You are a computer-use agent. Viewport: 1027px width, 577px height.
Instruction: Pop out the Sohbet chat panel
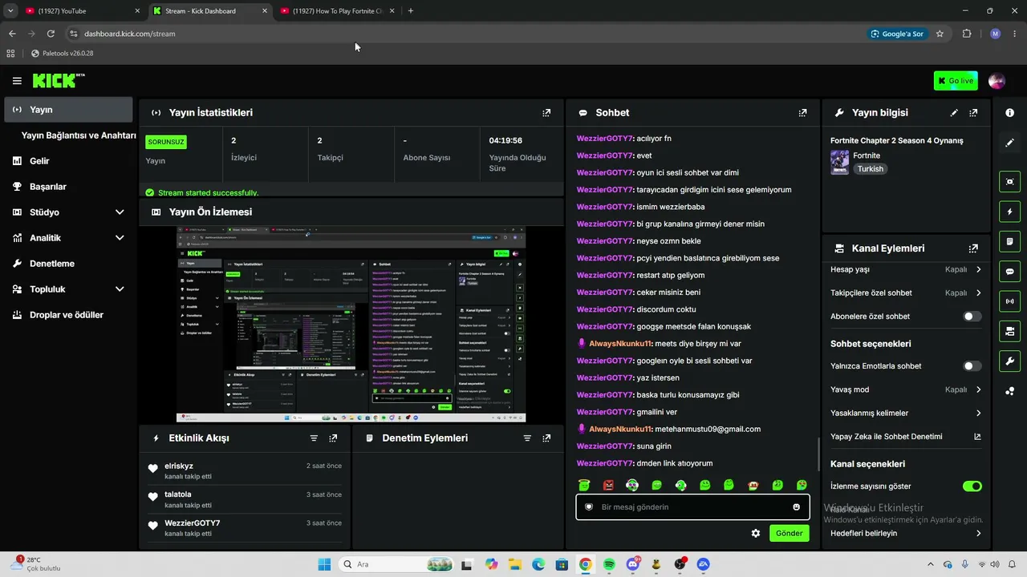click(802, 113)
